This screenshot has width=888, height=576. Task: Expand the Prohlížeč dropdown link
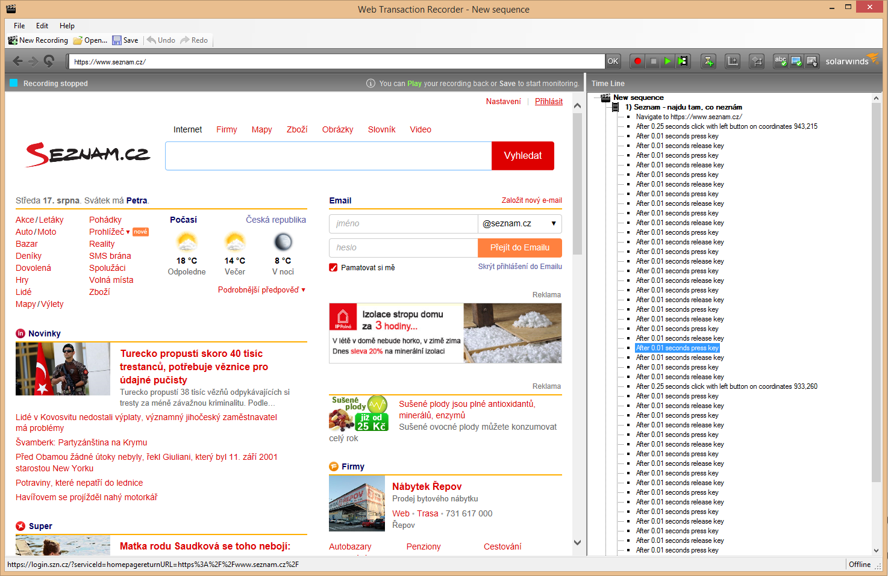[110, 232]
